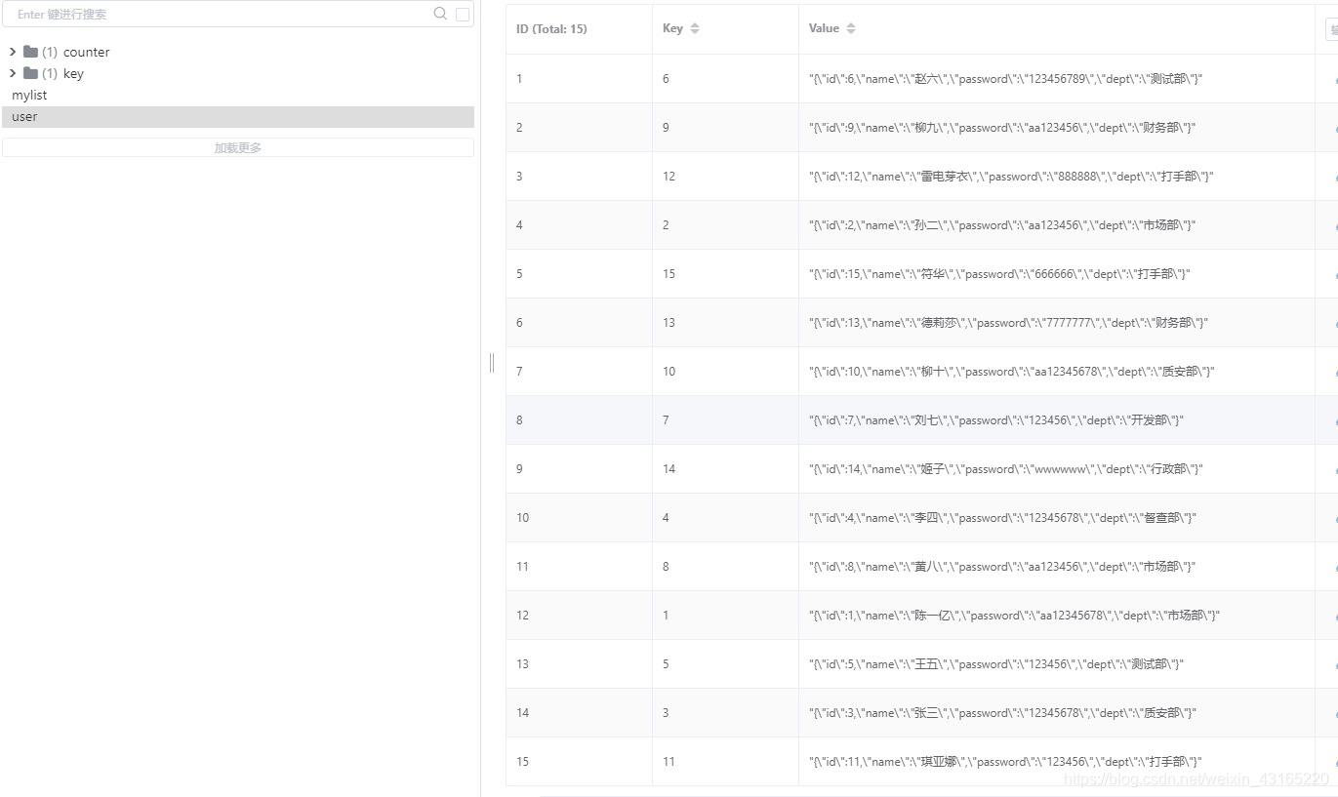Select the key folder label
Screen dimensions: 1338x797
pyautogui.click(x=73, y=73)
